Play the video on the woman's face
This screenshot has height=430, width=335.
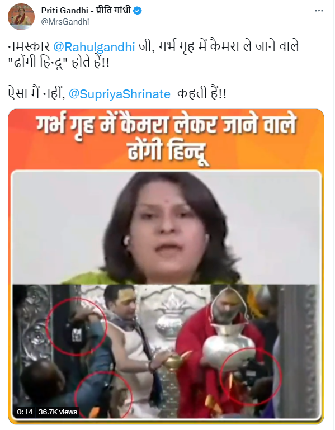pyautogui.click(x=166, y=228)
